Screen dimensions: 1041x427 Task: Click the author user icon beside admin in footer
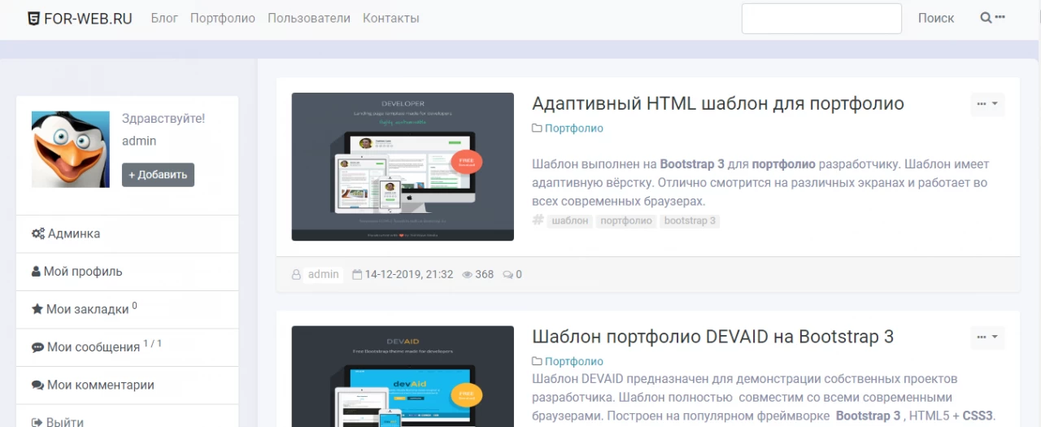(x=297, y=275)
